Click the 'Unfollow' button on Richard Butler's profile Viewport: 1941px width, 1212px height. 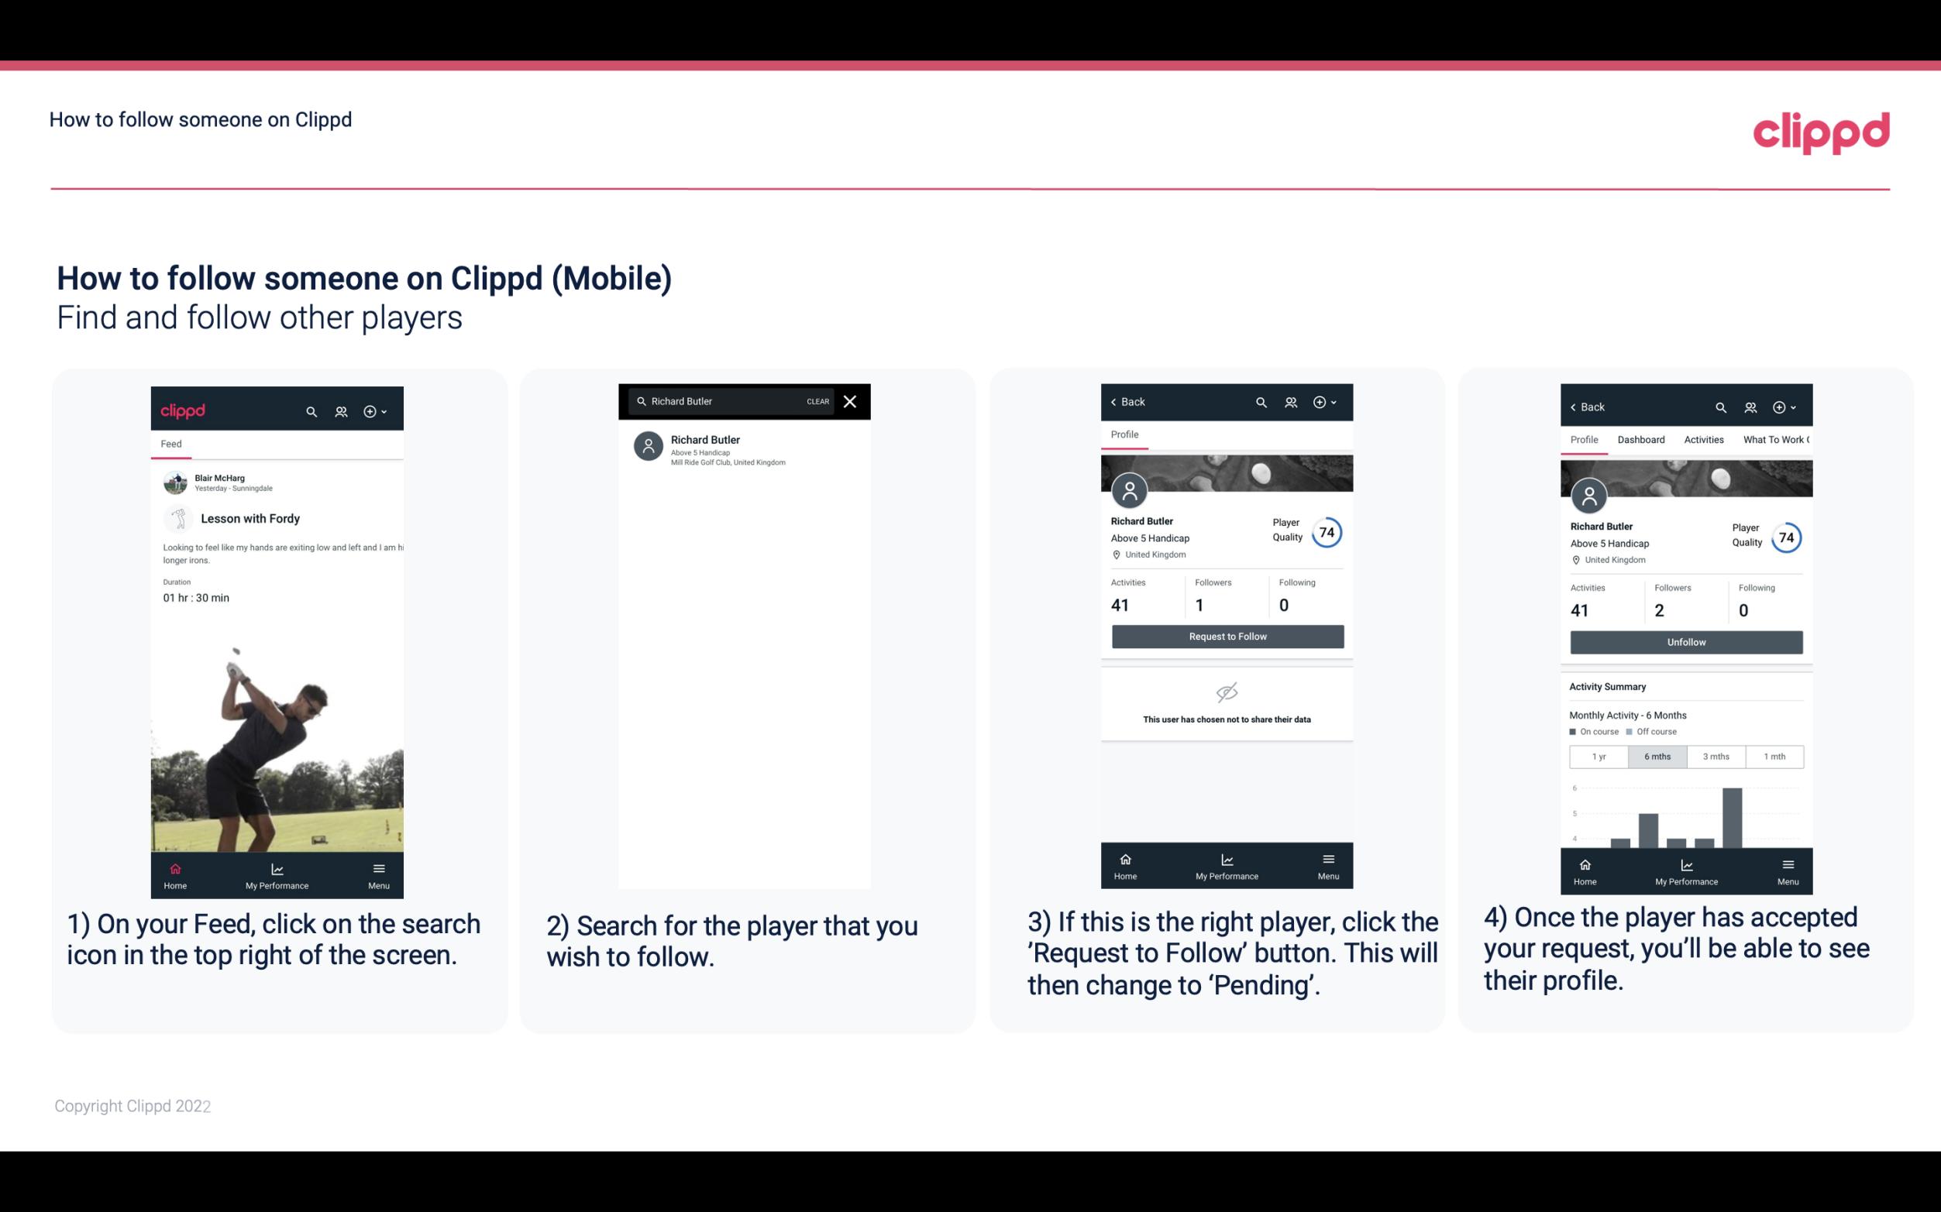pyautogui.click(x=1684, y=641)
